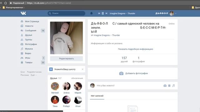Click header profile avatar thumbnail
200x112 pixels.
[x=172, y=13]
